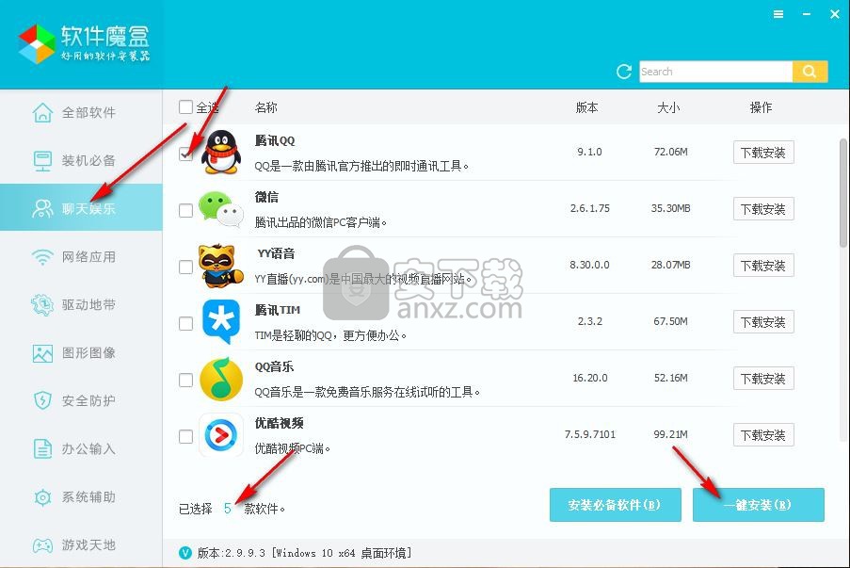Click the 名称 column header

(x=266, y=107)
